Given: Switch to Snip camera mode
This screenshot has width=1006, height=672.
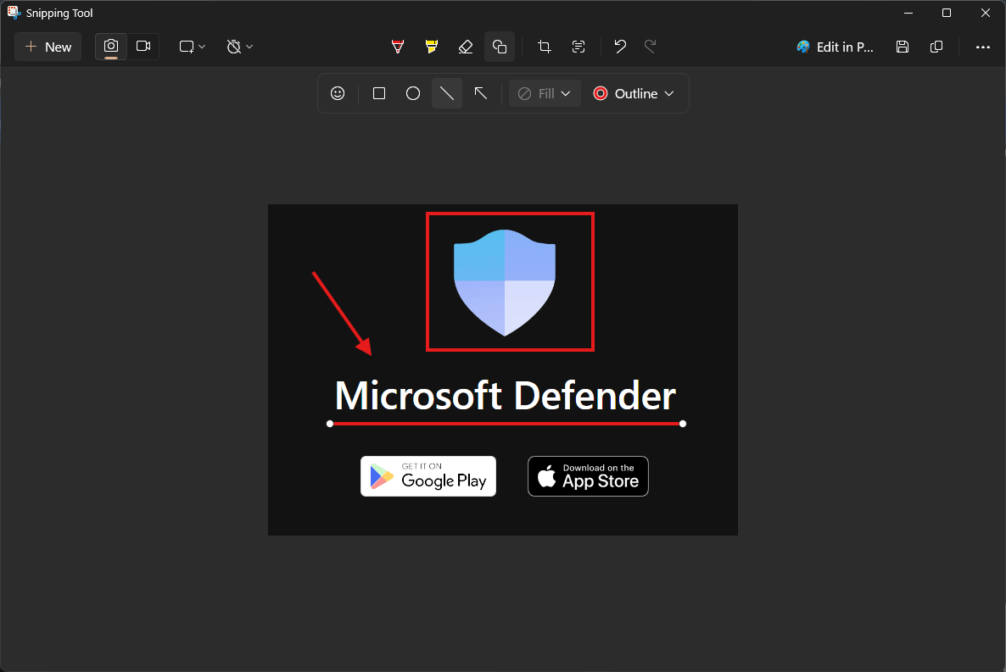Looking at the screenshot, I should click(111, 46).
